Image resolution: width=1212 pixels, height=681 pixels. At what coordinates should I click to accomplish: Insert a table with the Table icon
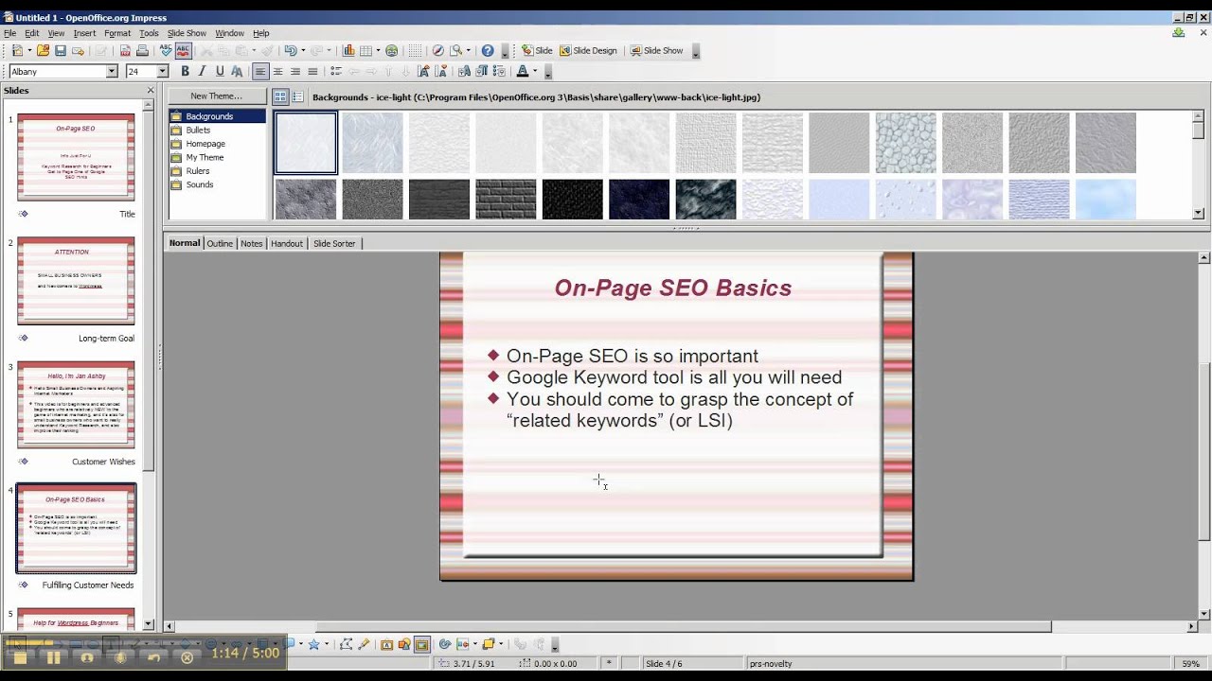[365, 51]
